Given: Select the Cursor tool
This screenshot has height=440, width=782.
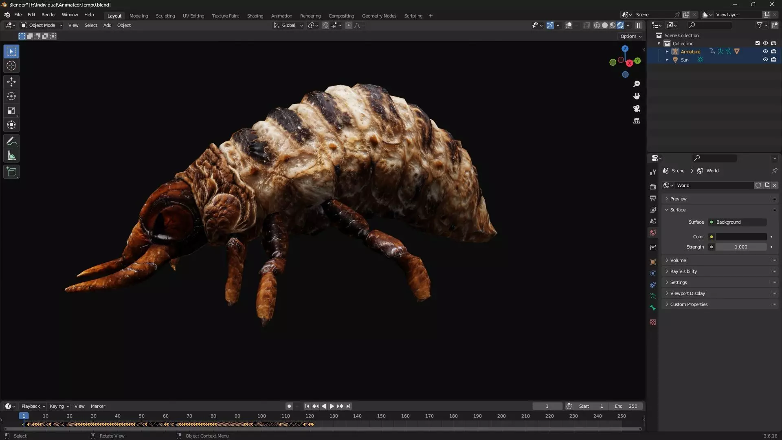Looking at the screenshot, I should point(11,66).
